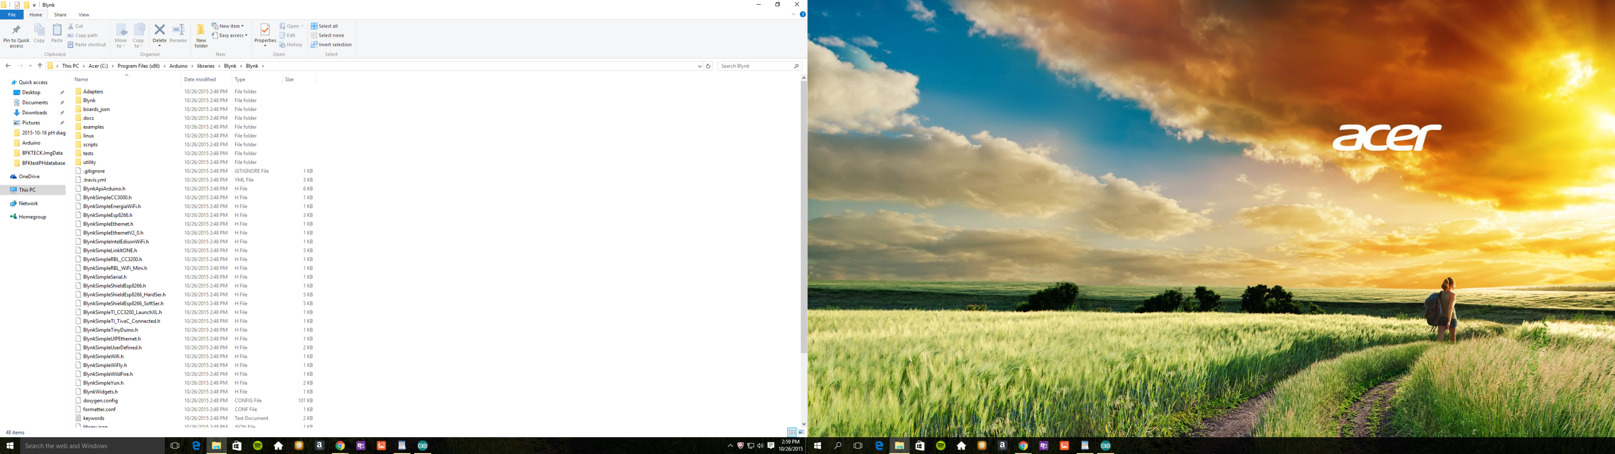The width and height of the screenshot is (1615, 454).
Task: Sort by the Name column header
Action: click(127, 80)
